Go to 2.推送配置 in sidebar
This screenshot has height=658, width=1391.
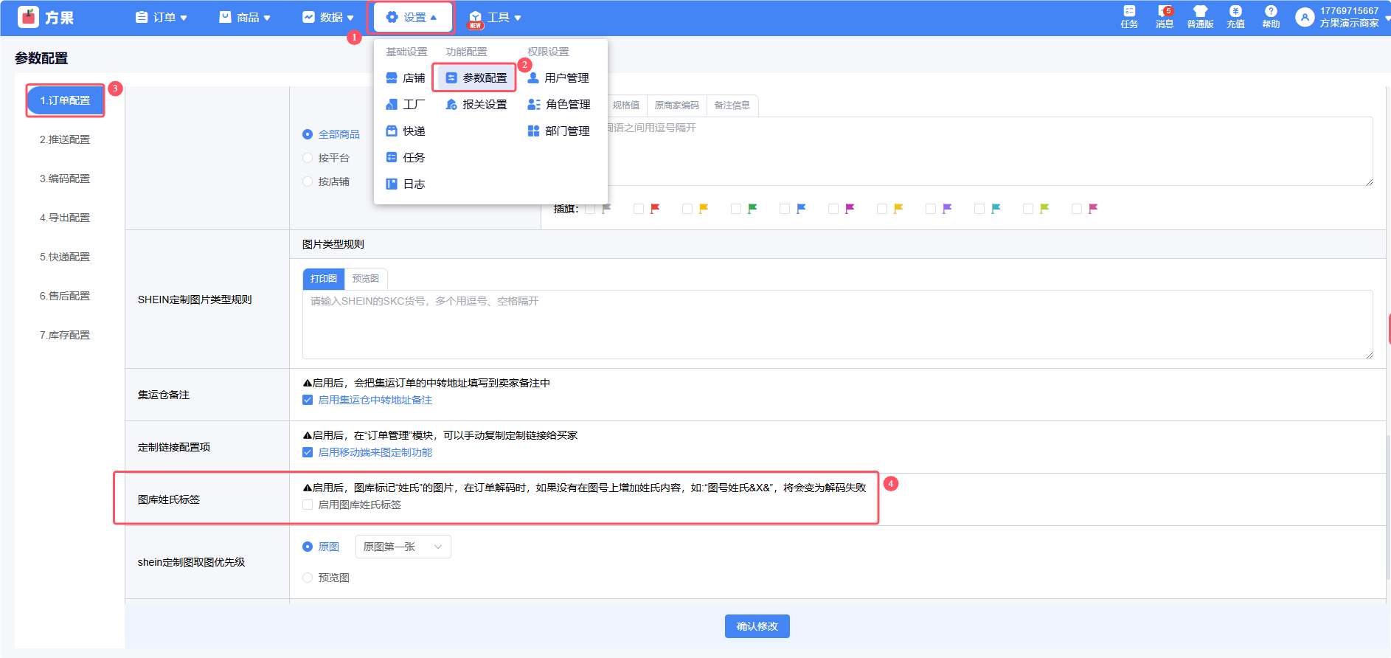click(x=65, y=140)
